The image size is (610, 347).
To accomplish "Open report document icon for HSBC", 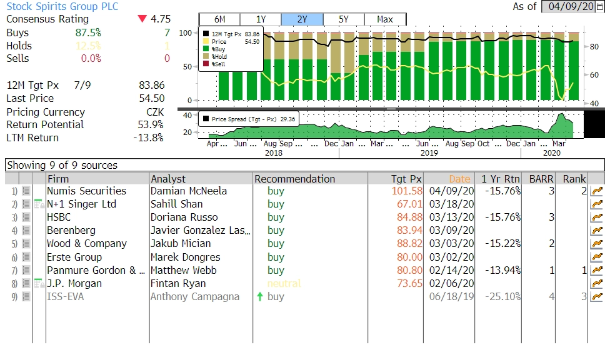I will tap(26, 218).
